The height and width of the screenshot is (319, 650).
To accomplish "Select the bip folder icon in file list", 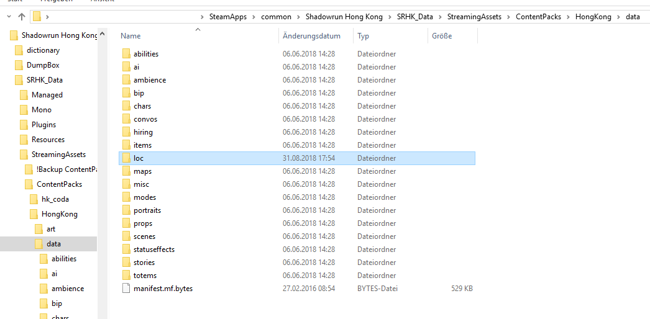I will pos(126,92).
